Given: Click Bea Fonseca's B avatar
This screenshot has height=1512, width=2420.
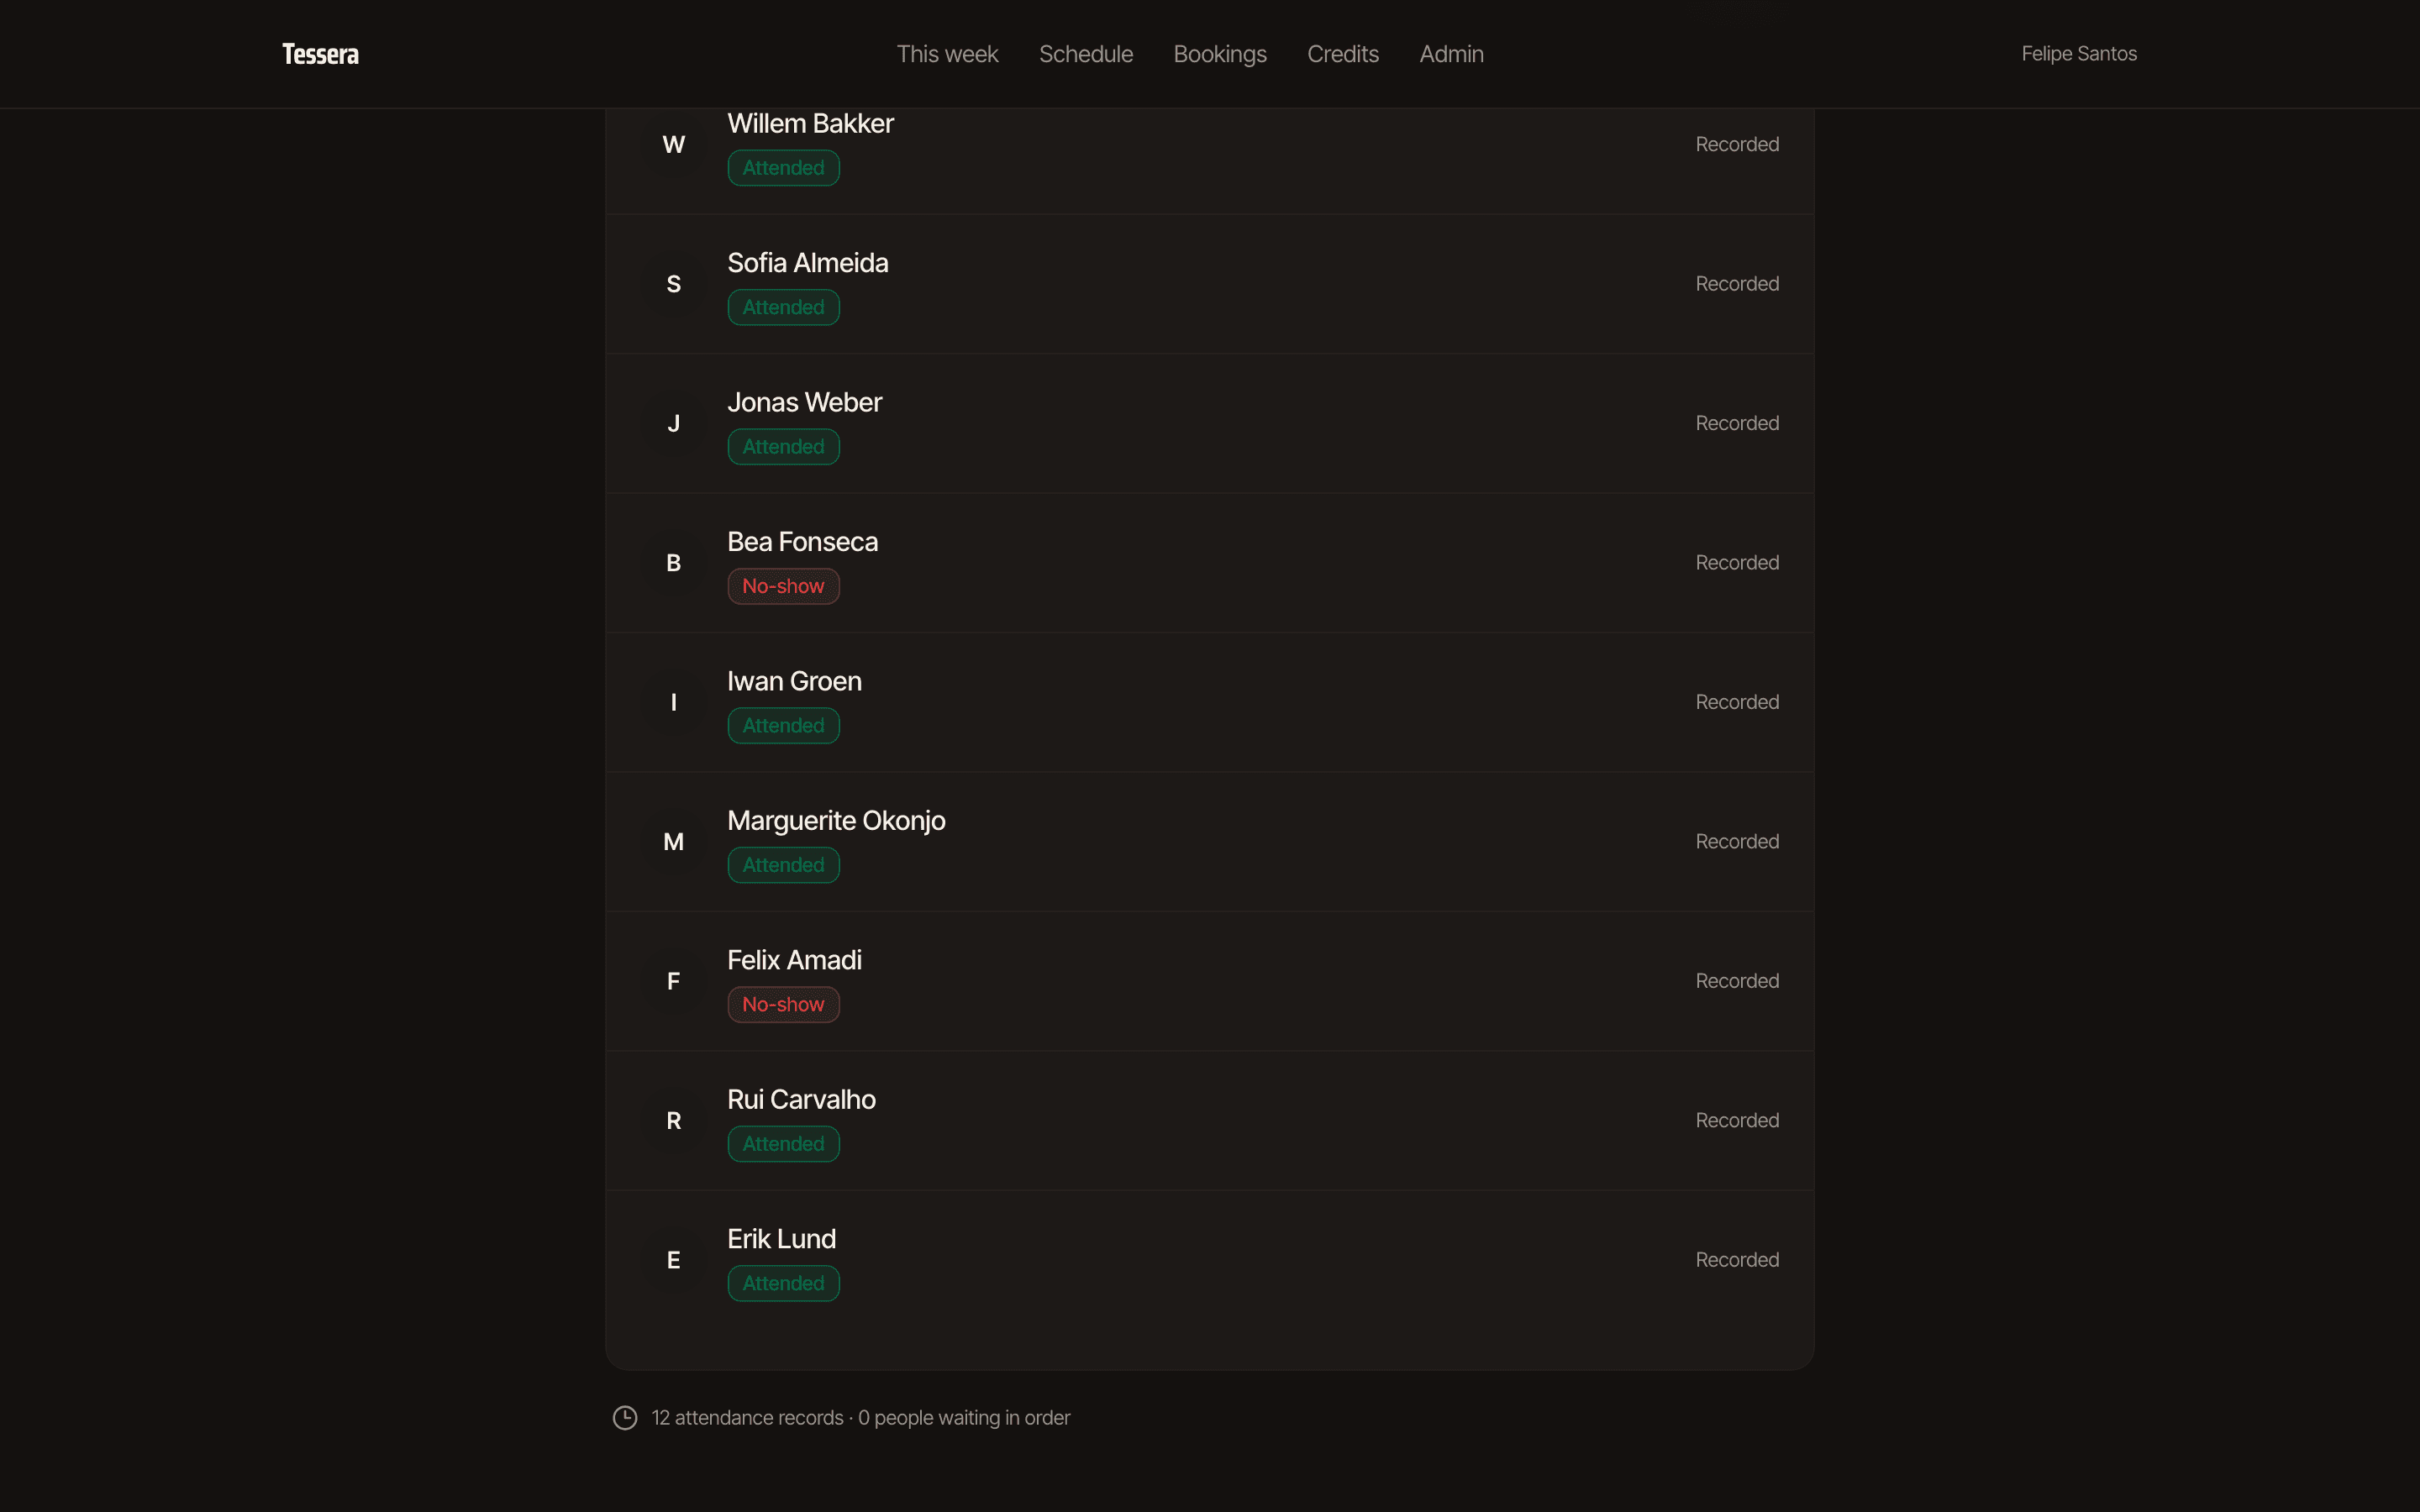Looking at the screenshot, I should click(674, 563).
